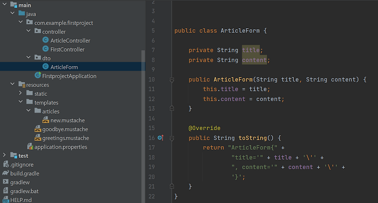This screenshot has height=203, width=378.
Task: Click the project tree vertical scrollbar
Action: click(x=143, y=126)
